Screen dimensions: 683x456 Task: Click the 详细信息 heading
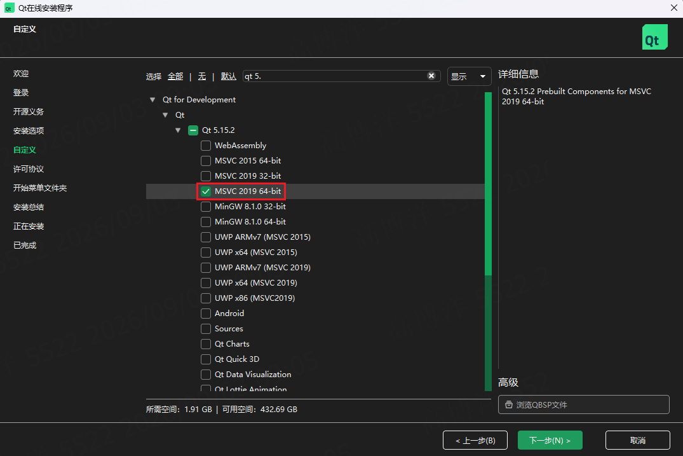tap(518, 74)
